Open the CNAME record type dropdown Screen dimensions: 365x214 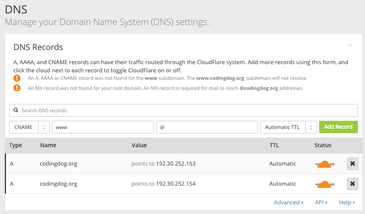click(29, 127)
